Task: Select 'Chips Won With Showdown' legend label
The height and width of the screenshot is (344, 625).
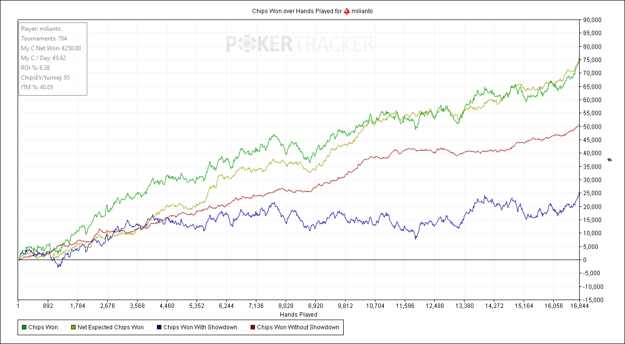Action: pos(200,327)
